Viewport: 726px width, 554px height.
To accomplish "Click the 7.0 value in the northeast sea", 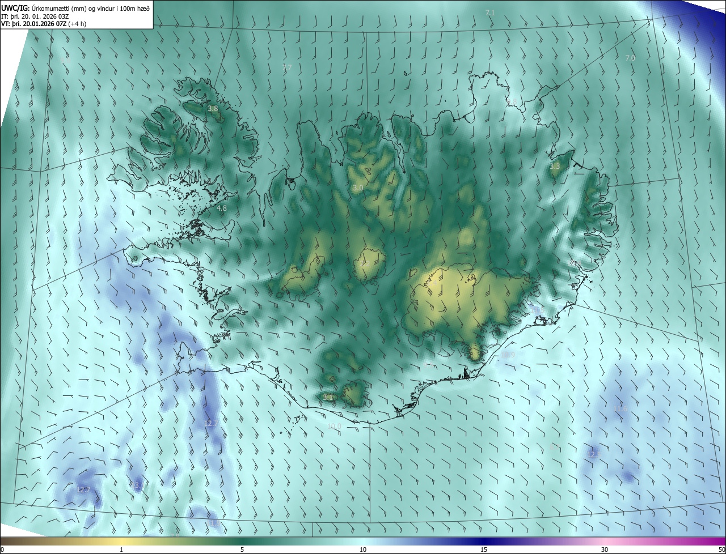I will tap(630, 58).
